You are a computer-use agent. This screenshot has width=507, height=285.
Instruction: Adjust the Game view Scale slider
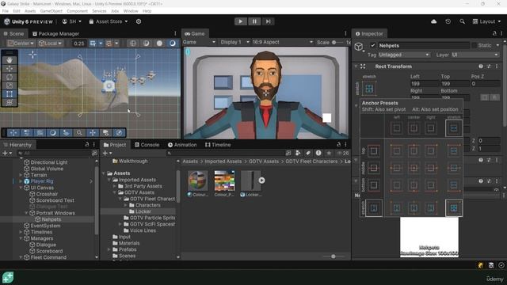[x=338, y=42]
